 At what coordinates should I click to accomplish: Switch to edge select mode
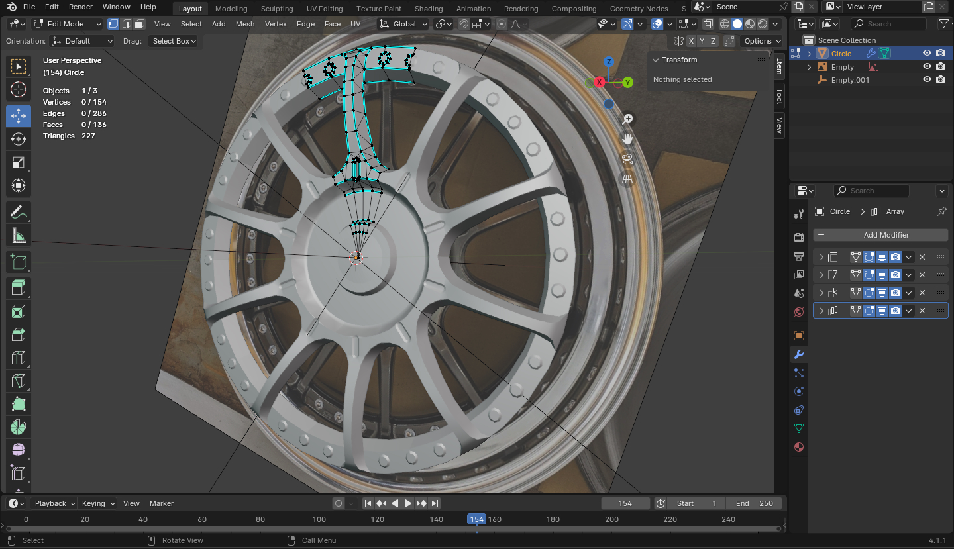click(126, 24)
